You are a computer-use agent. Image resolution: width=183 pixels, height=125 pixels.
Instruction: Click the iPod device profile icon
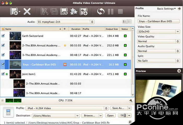point(8,112)
